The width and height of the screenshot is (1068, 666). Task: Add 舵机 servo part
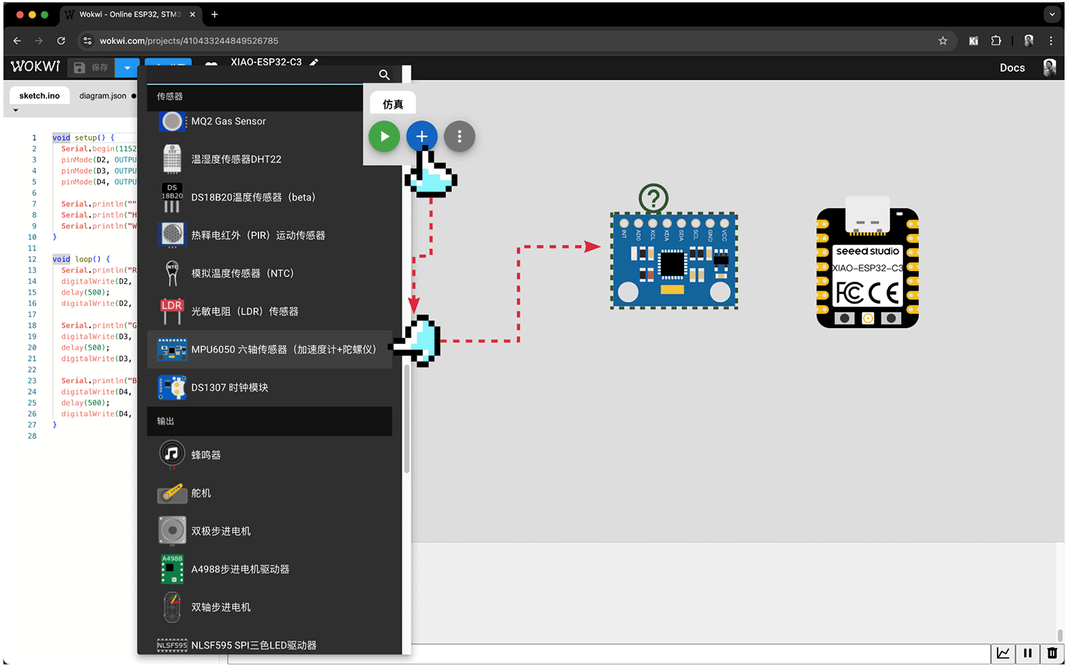coord(269,493)
